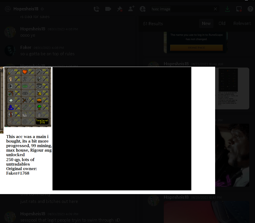Click the Hitpoints heart icon in the stats image

pyautogui.click(x=25, y=72)
